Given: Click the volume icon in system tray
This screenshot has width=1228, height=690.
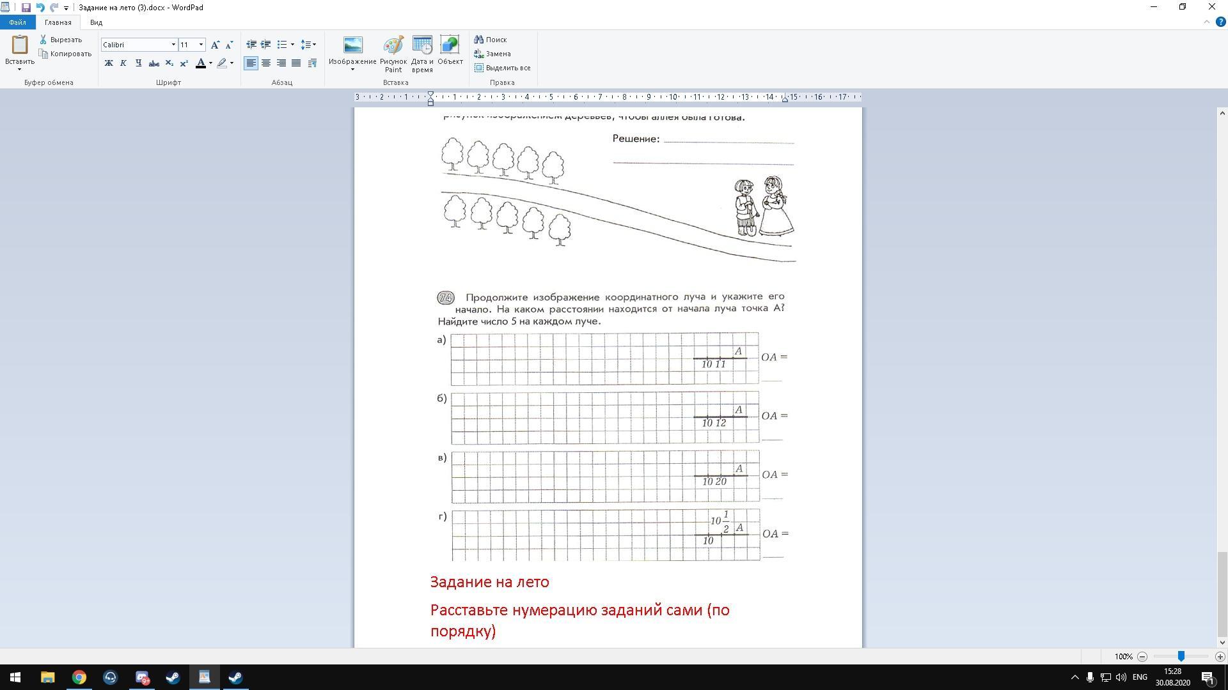Looking at the screenshot, I should (1121, 677).
